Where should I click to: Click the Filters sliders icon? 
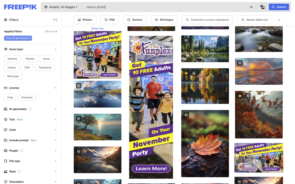click(x=6, y=20)
